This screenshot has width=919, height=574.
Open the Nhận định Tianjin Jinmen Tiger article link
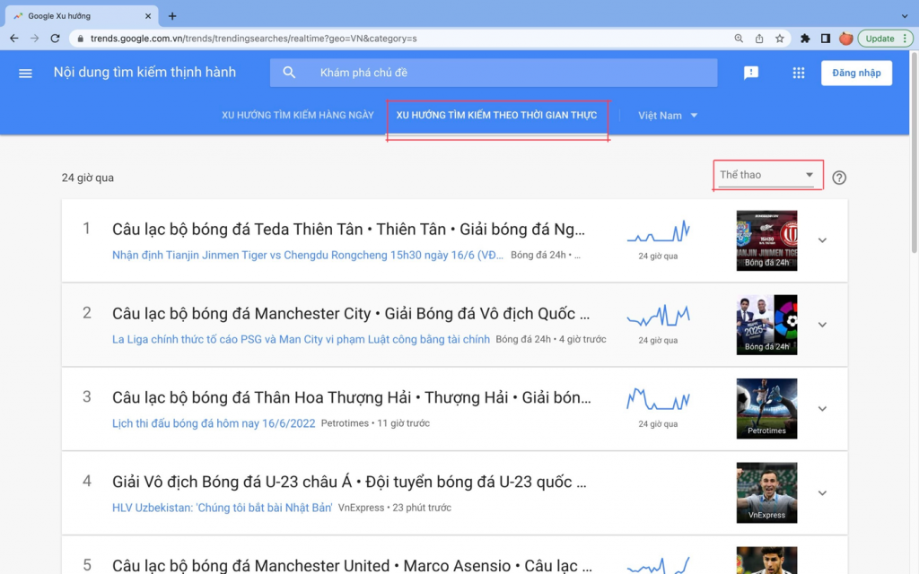point(308,256)
